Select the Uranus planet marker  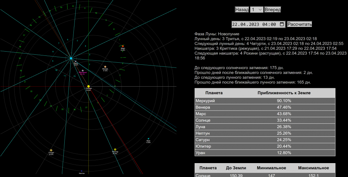[x=149, y=139]
